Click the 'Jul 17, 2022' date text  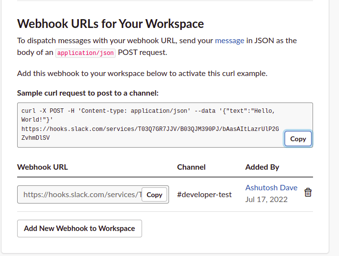pyautogui.click(x=266, y=200)
